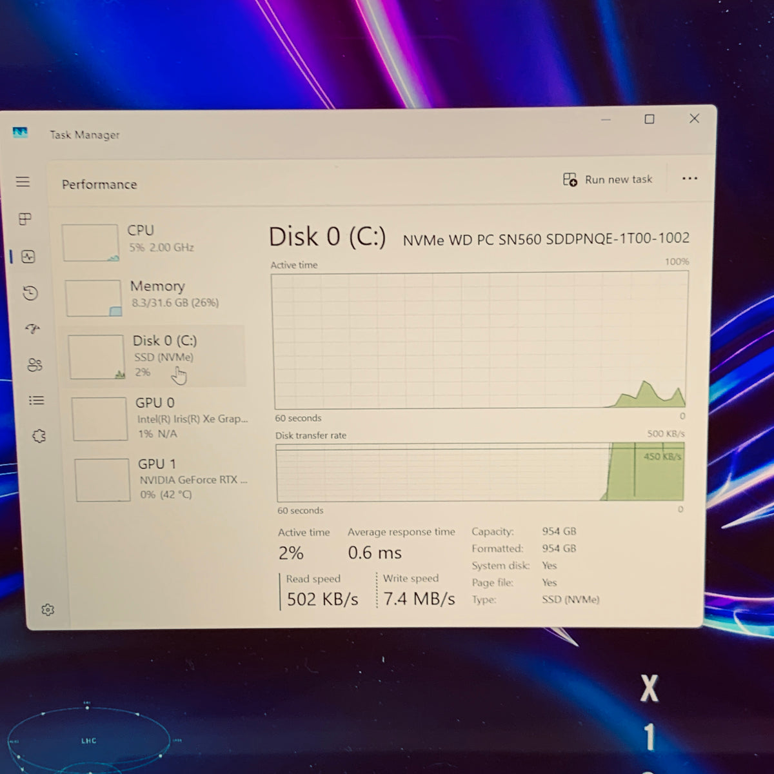Open the Details list icon
Viewport: 774px width, 774px height.
37,401
